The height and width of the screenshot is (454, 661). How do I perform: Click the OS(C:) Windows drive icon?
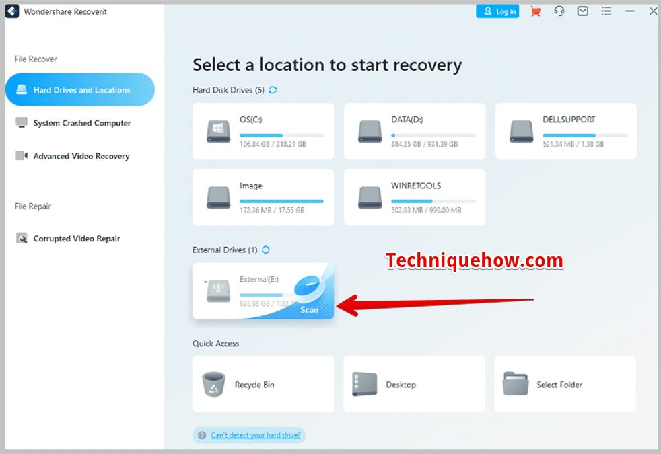click(218, 131)
